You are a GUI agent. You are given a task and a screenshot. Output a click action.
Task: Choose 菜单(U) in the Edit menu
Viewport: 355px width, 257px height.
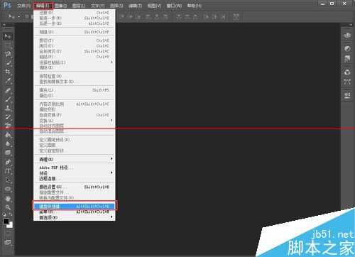75,212
